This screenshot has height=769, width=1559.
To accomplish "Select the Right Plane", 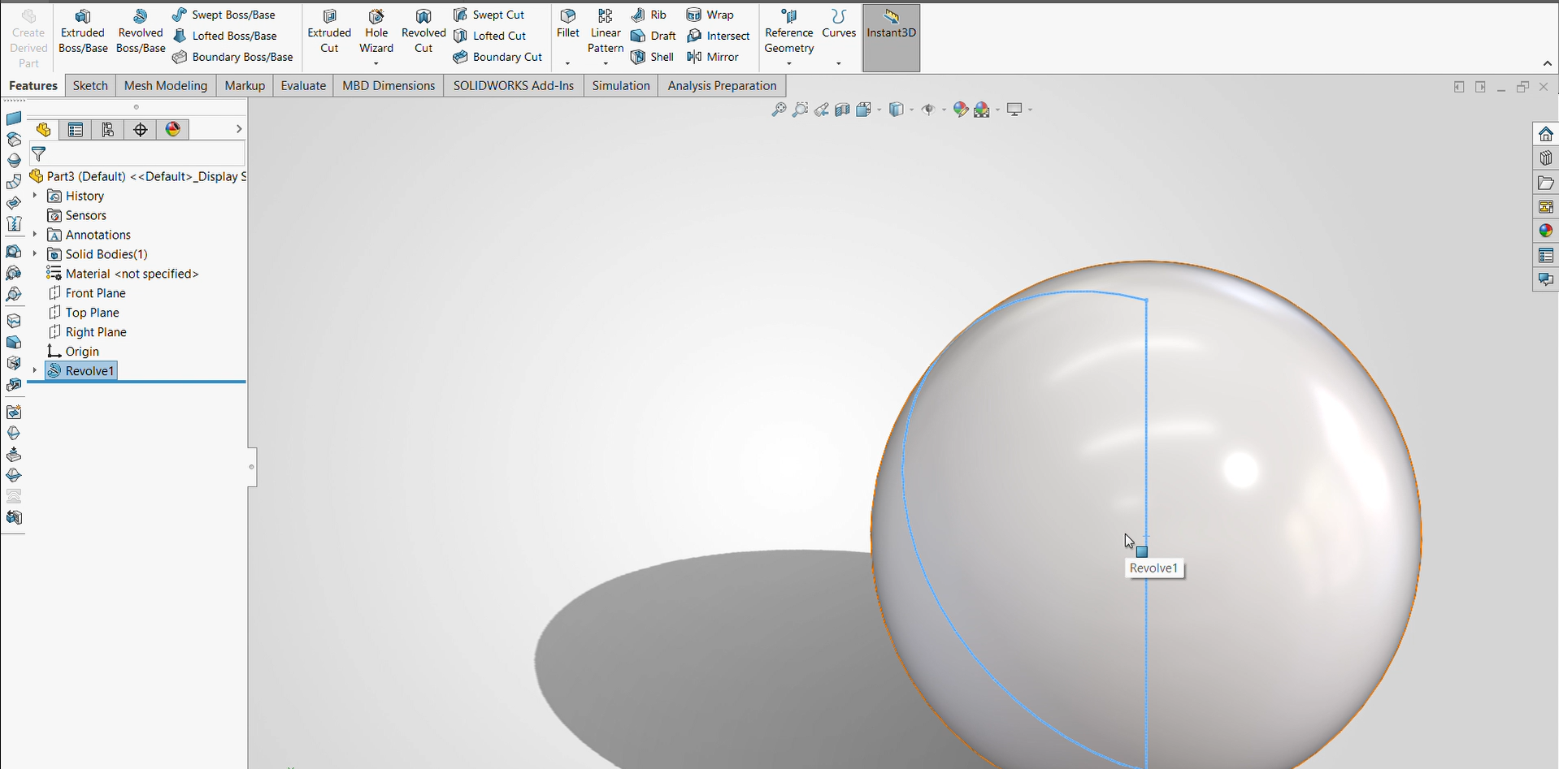I will coord(87,332).
